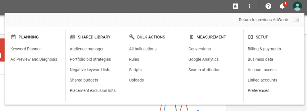Open the reports bar chart icon
The image size is (307, 111).
pos(236,6)
